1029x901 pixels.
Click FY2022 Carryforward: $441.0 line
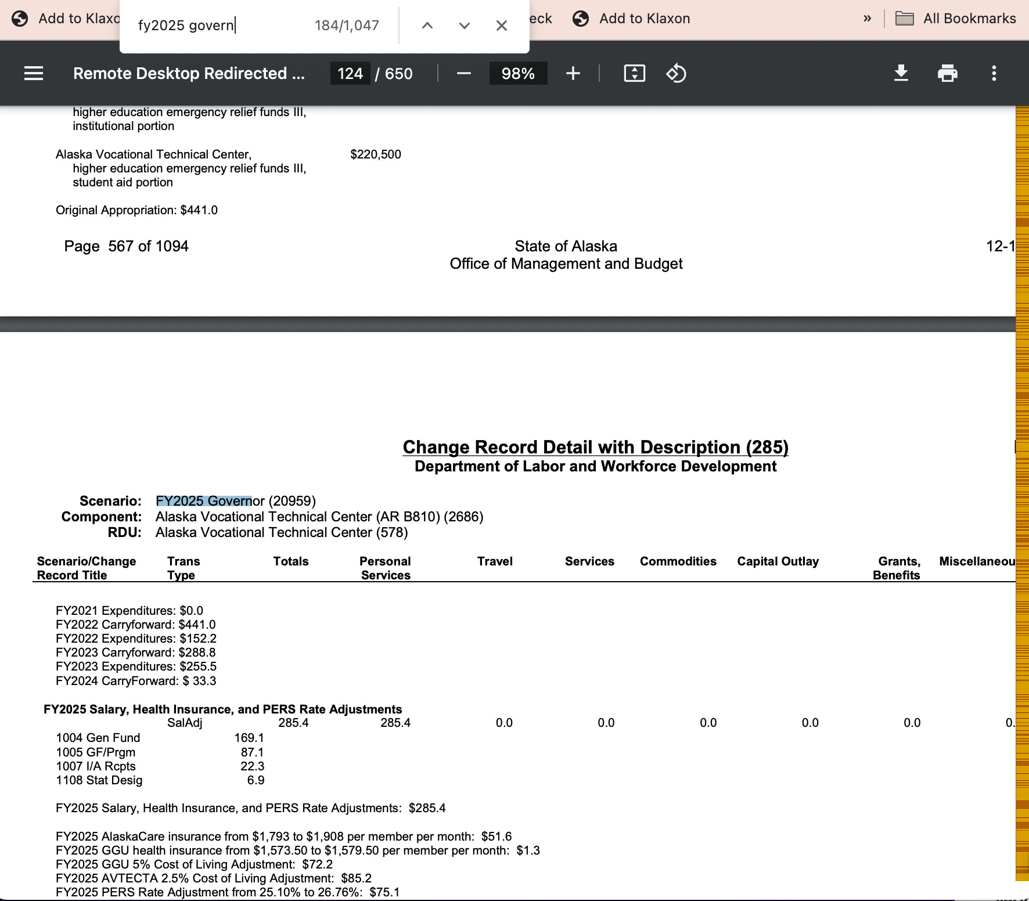[x=135, y=625]
